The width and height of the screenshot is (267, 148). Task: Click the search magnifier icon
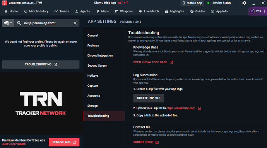click(19, 23)
